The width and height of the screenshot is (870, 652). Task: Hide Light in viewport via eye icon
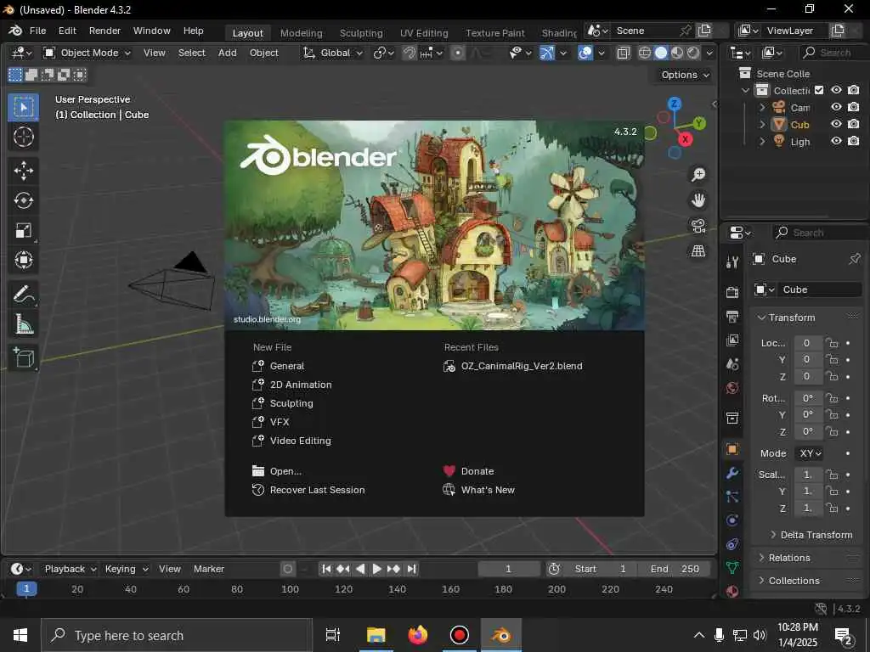tap(836, 142)
